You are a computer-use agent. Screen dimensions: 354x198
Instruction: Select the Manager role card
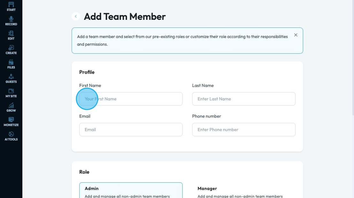pos(244,190)
